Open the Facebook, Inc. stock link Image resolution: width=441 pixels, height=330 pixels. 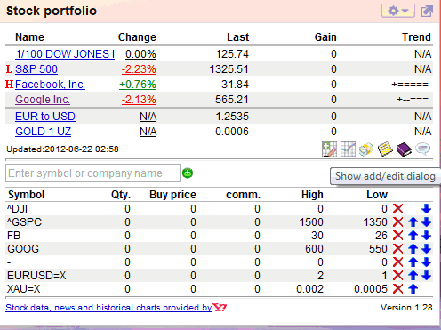(50, 85)
